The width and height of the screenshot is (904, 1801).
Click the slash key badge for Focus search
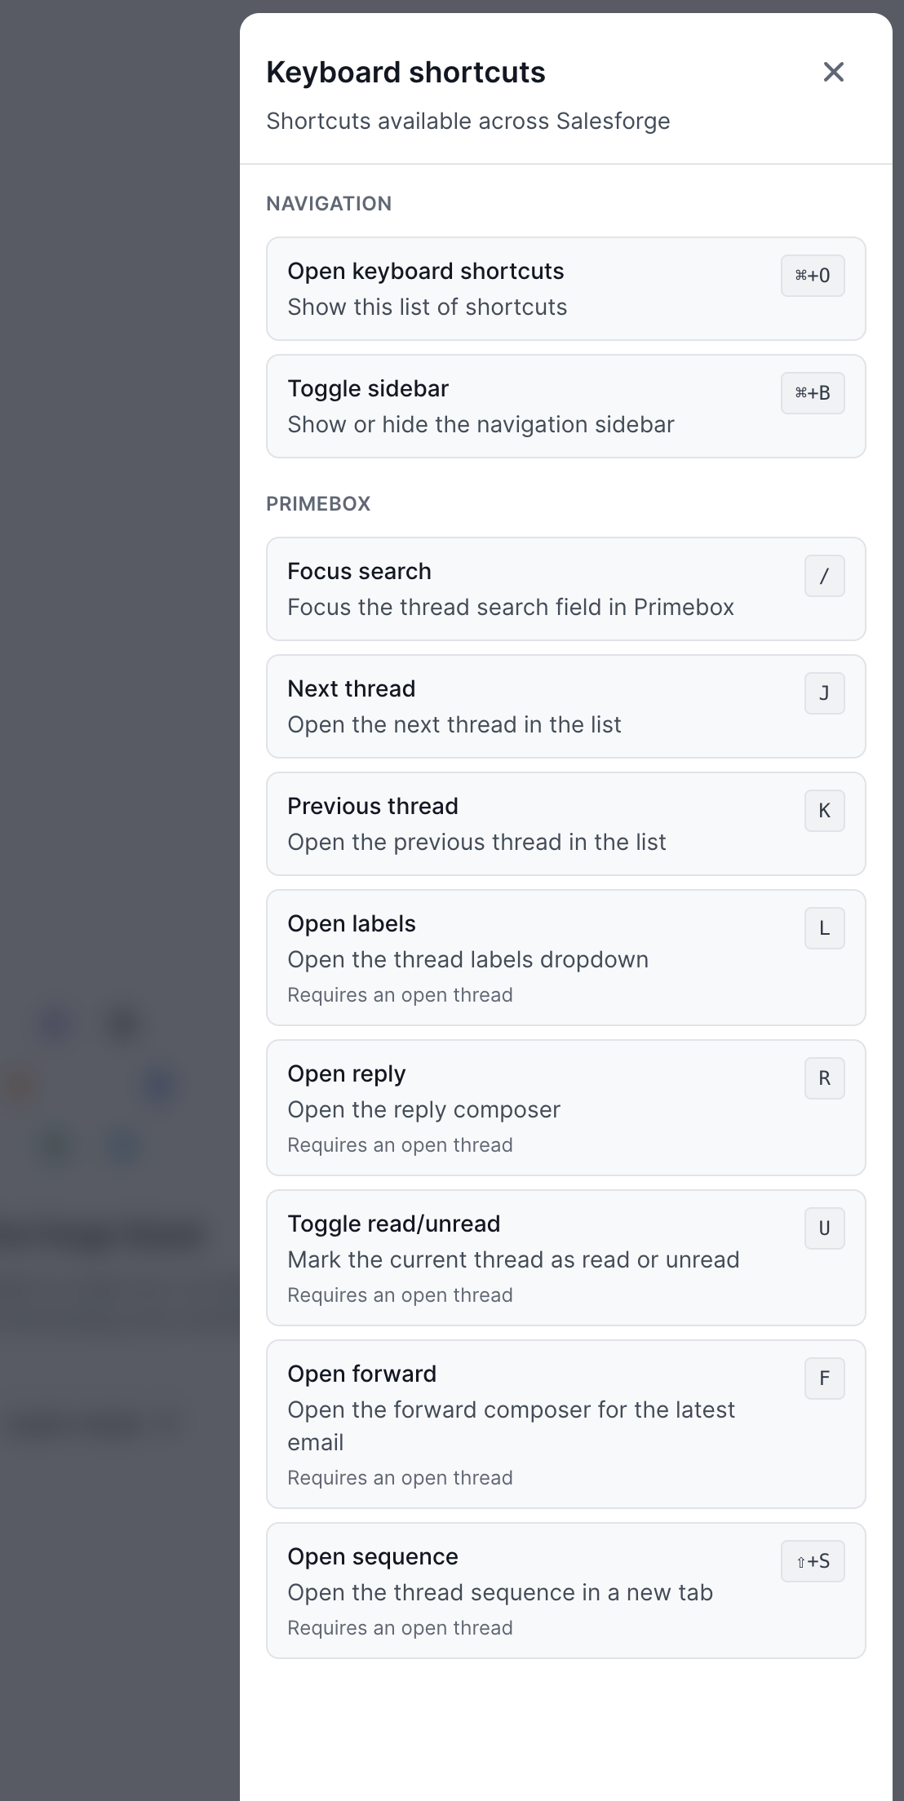tap(825, 576)
